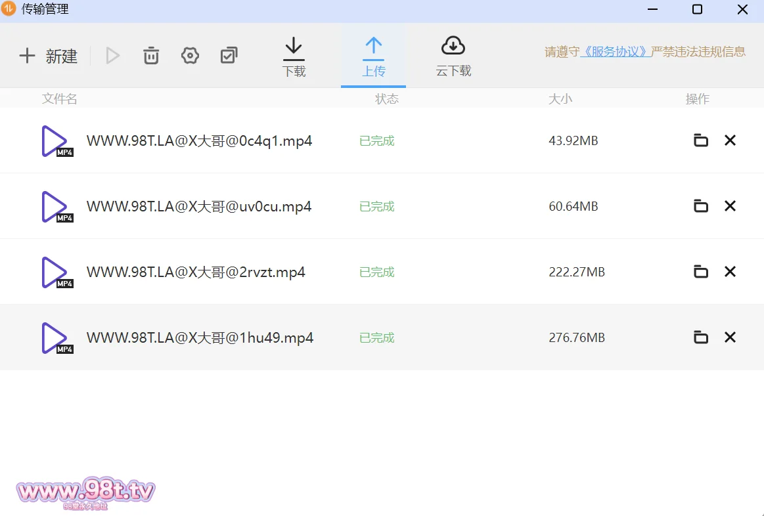Click the MP4 icon of 0c4q1.mp4
This screenshot has height=516, width=764.
tap(56, 141)
